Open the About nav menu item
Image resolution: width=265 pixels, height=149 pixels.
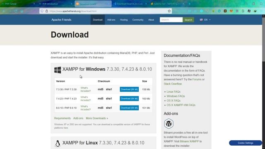[x=151, y=20]
